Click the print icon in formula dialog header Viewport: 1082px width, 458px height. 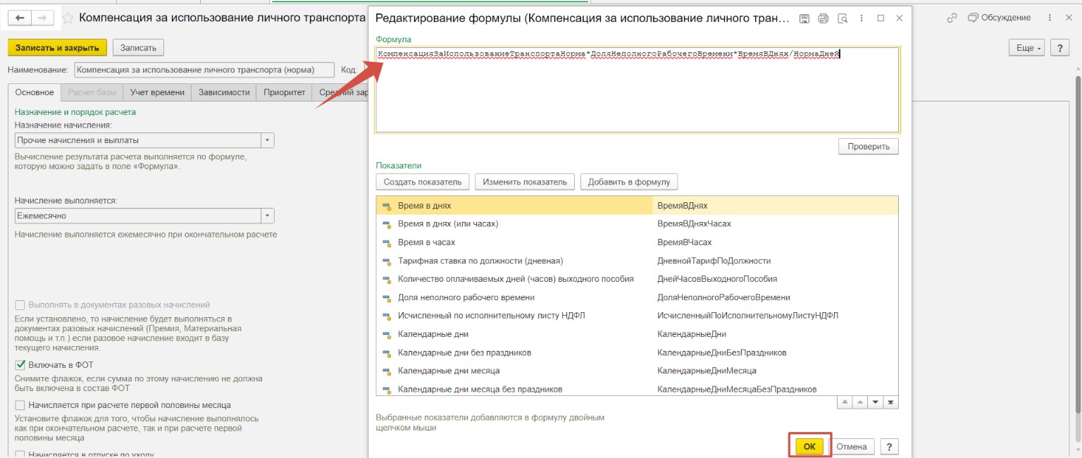[823, 19]
